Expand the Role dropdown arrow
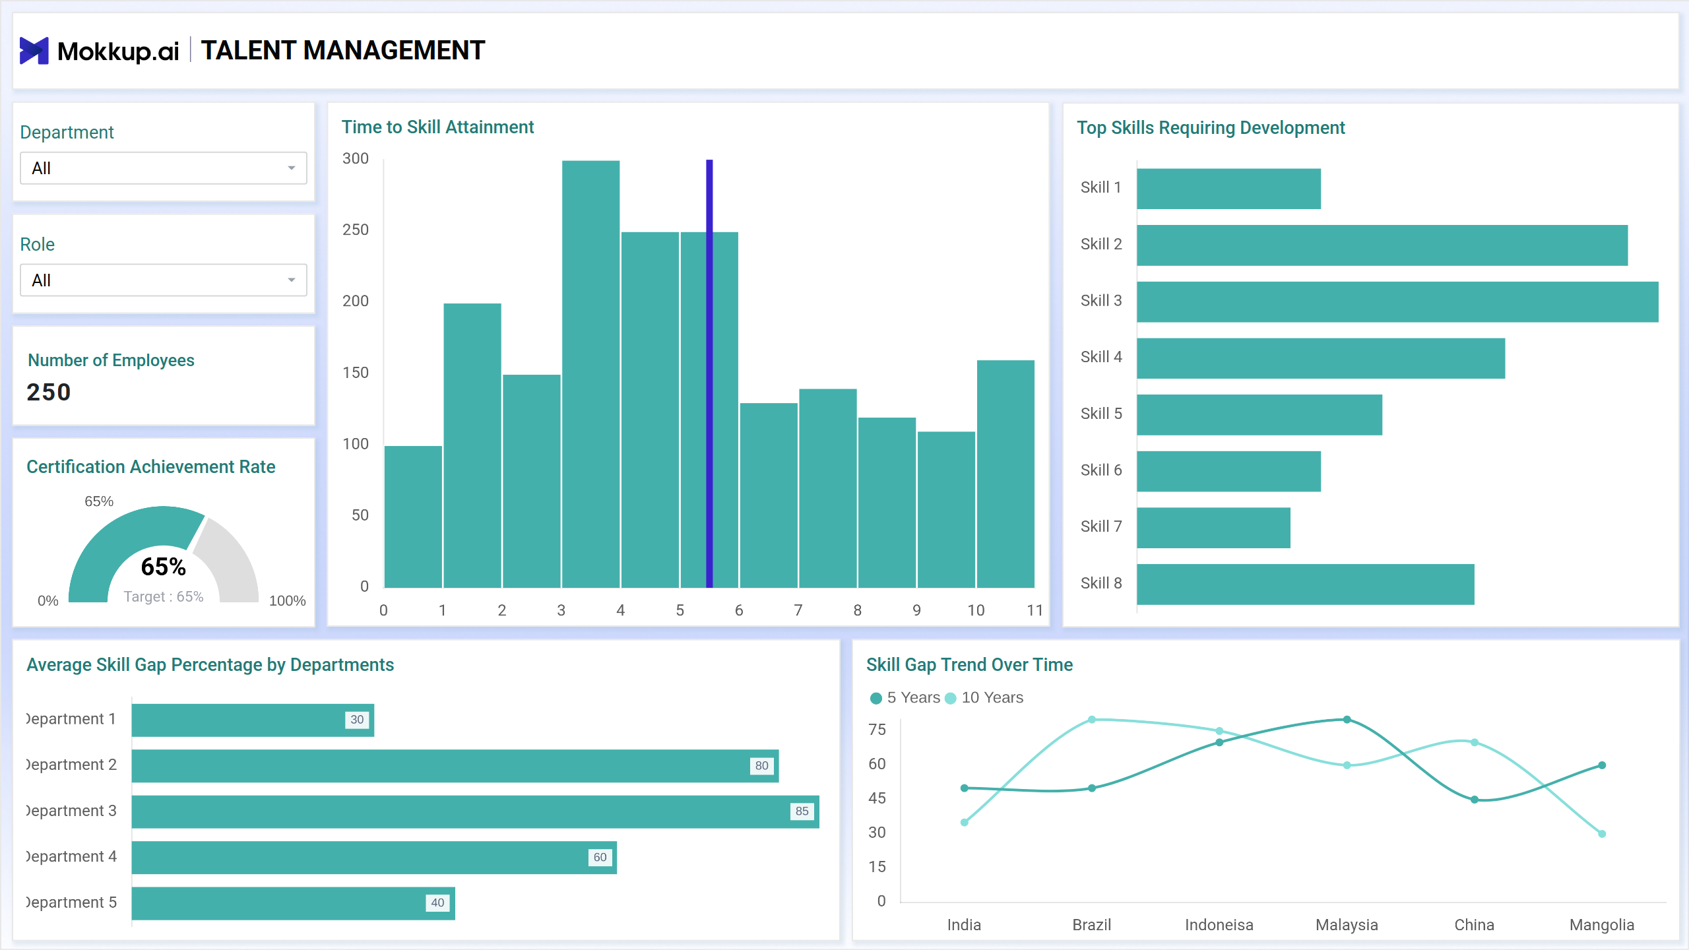The width and height of the screenshot is (1689, 950). tap(291, 280)
